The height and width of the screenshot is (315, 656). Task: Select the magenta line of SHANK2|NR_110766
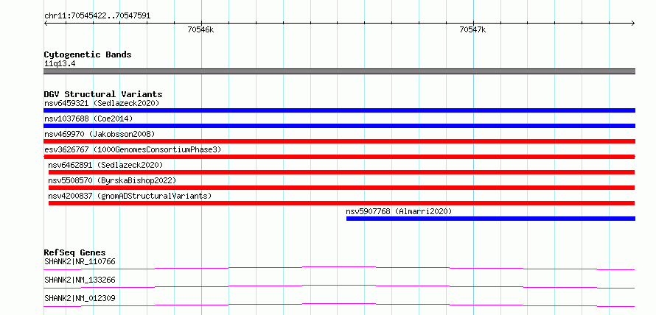click(339, 269)
